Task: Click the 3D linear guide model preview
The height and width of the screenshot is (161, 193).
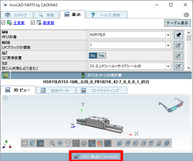Action: (x=100, y=124)
